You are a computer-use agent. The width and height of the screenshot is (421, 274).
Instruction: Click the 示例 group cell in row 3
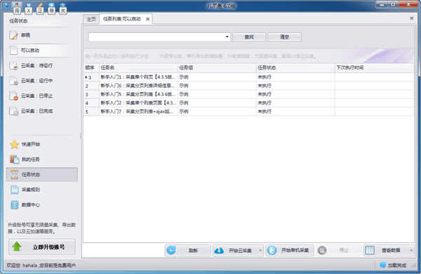[x=217, y=95]
